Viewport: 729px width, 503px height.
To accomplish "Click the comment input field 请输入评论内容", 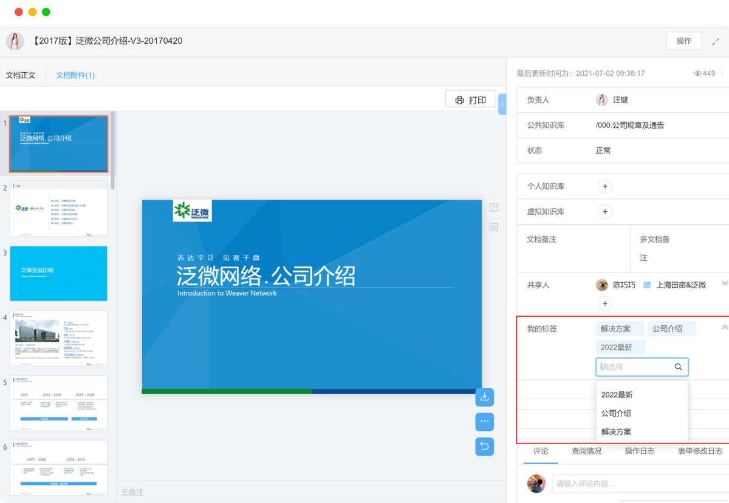I will point(641,484).
